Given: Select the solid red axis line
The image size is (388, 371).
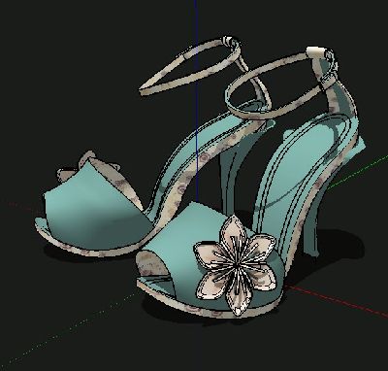Looking at the screenshot, I should [337, 302].
